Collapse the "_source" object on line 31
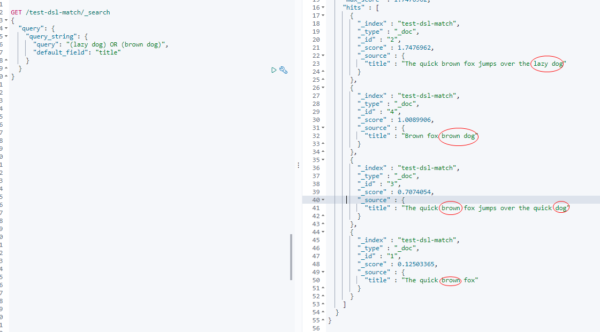 point(322,127)
